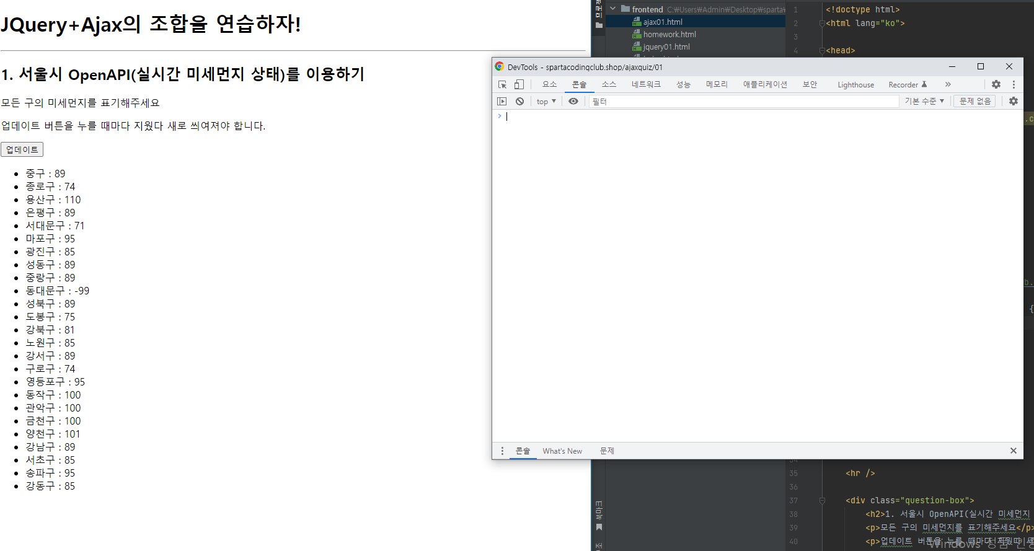Clear the console with the ban icon
The image size is (1034, 551).
click(519, 101)
